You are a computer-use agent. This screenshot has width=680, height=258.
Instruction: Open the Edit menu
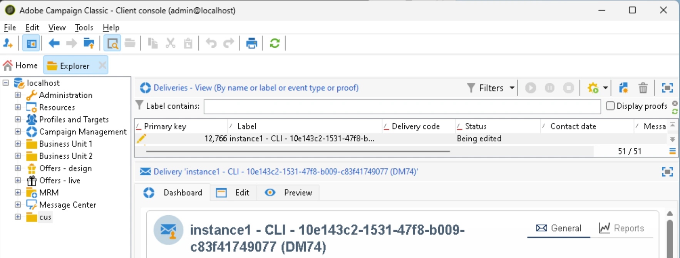(x=32, y=27)
